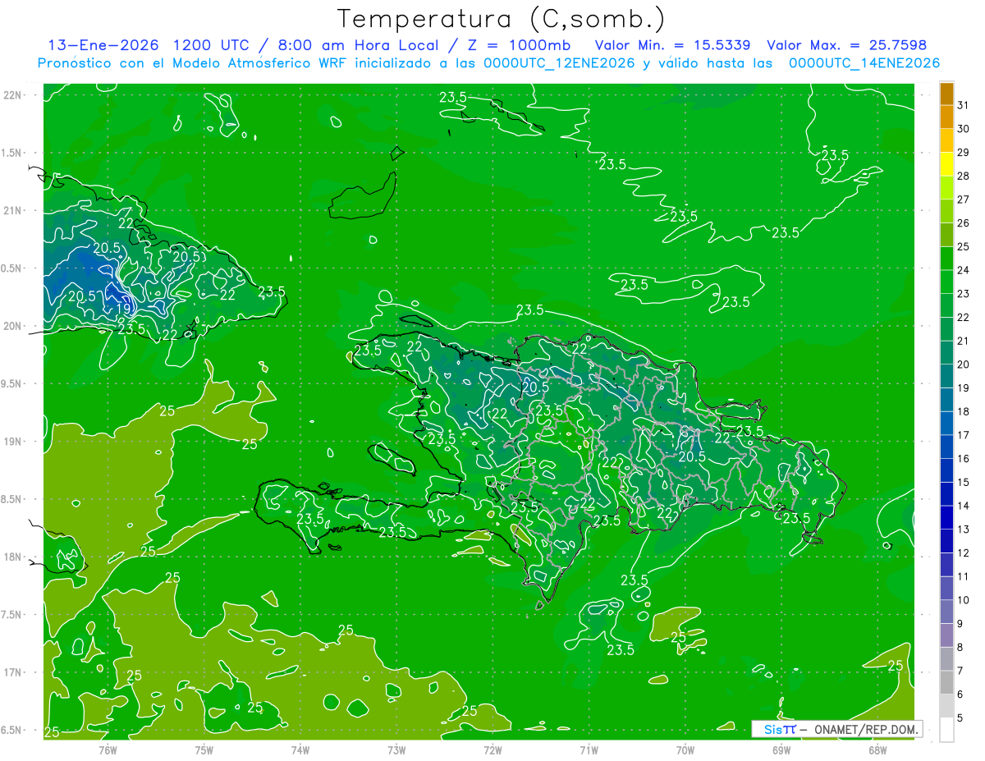This screenshot has height=761, width=985.
Task: Select the date text "13-Ene-2026"
Action: coord(103,45)
